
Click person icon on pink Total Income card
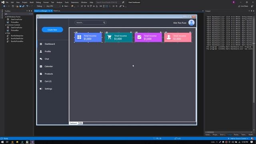[169, 37]
